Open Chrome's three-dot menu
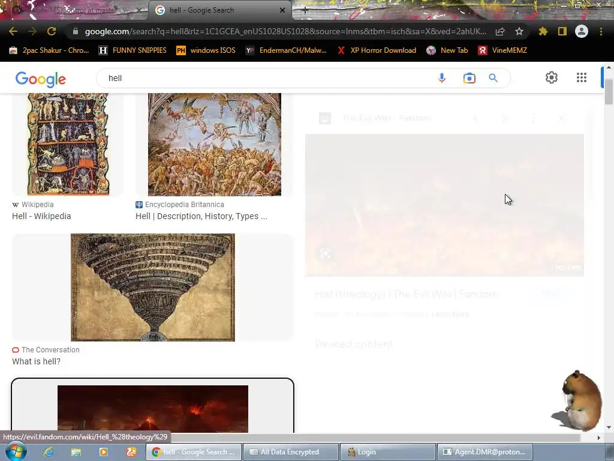This screenshot has height=461, width=614. (x=601, y=31)
